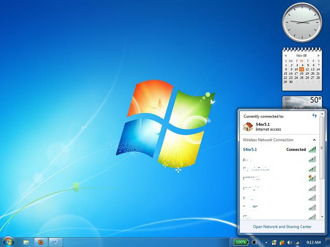Screen dimensions: 330x247
Task: Click the 100% battery meter
Action: 241,242
